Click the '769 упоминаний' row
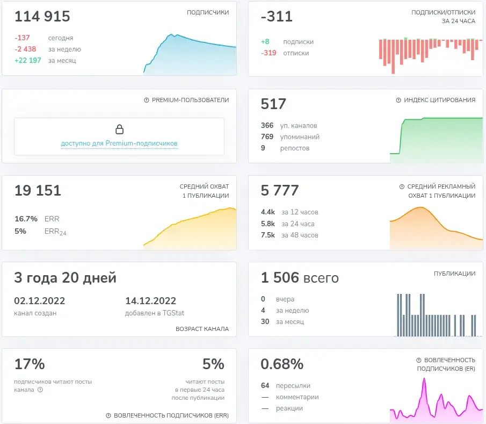Screen dimensions: 486x424 (290, 137)
